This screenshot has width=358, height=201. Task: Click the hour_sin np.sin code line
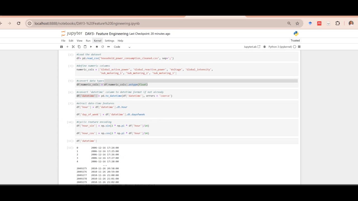(x=113, y=126)
